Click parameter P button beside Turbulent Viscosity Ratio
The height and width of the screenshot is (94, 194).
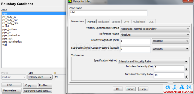tap(187, 77)
